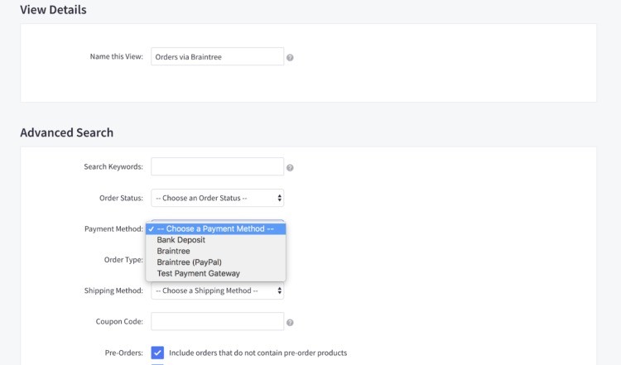This screenshot has width=621, height=365.
Task: Select '-- Choose a Payment Method --' option
Action: click(x=215, y=228)
